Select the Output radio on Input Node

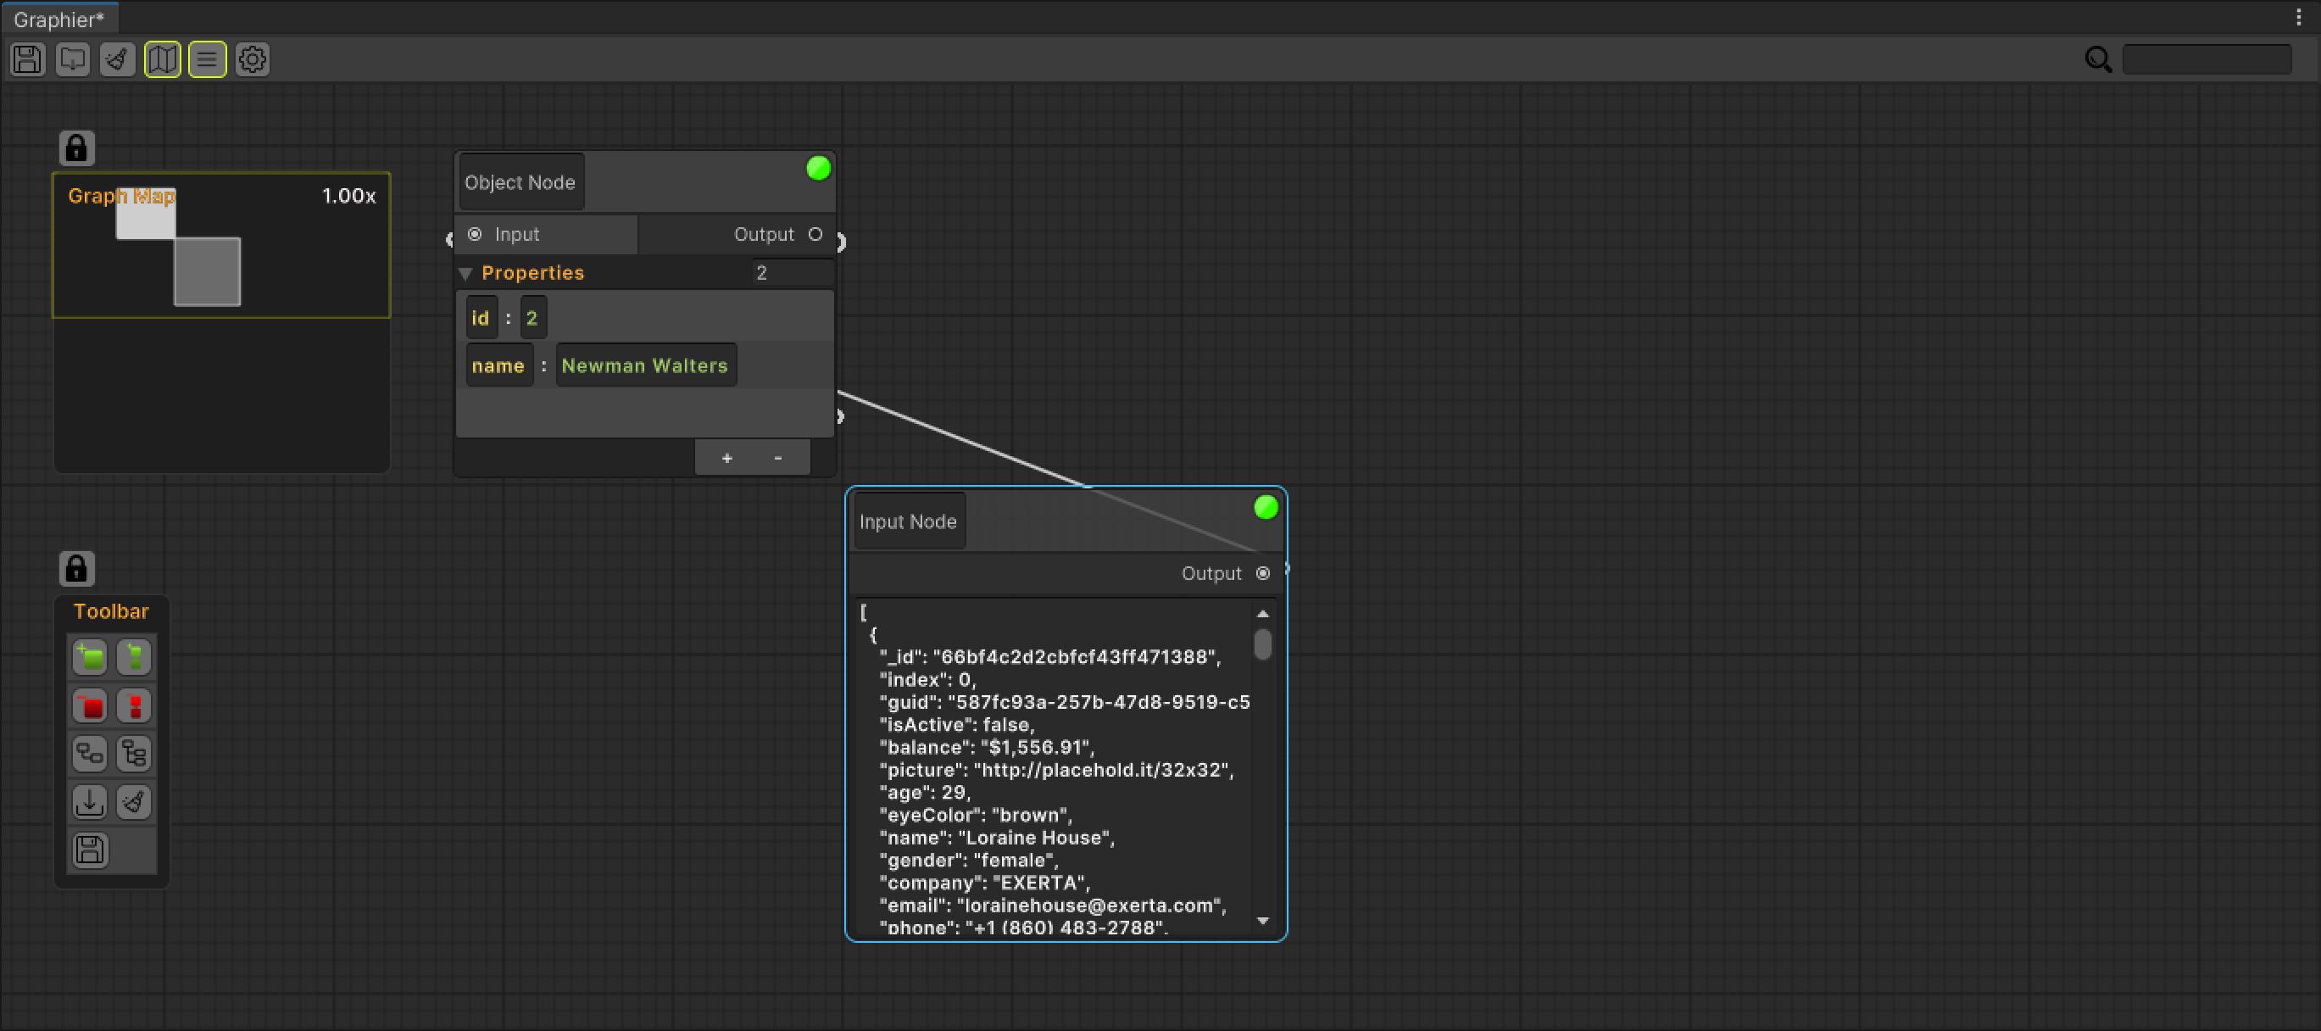1263,573
